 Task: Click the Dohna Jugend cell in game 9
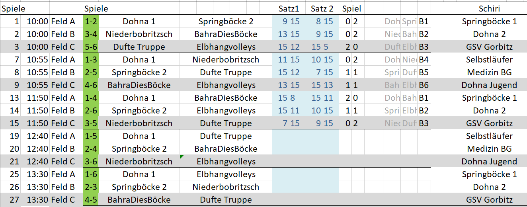point(489,85)
